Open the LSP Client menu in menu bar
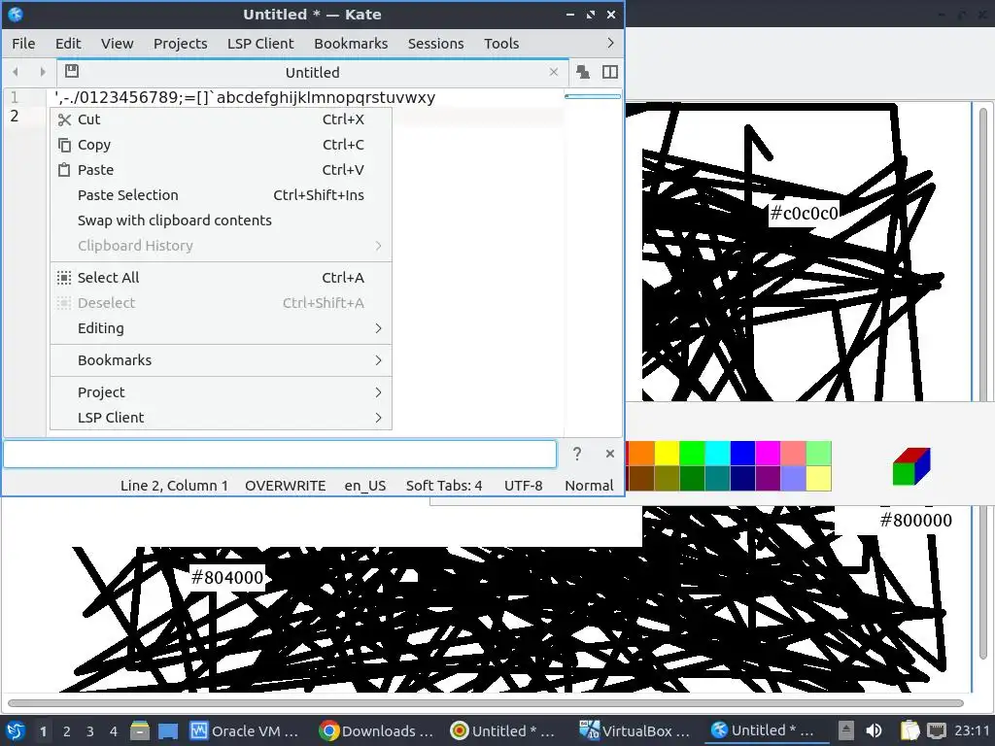995x746 pixels. coord(260,43)
